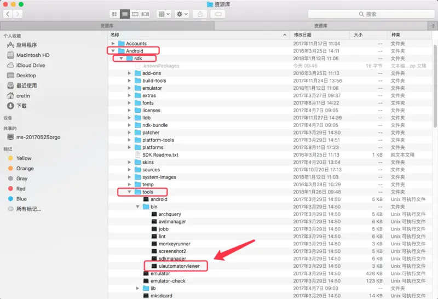Screen dimensions: 438x299
Task: Expand the lib folder
Action: [x=138, y=289]
